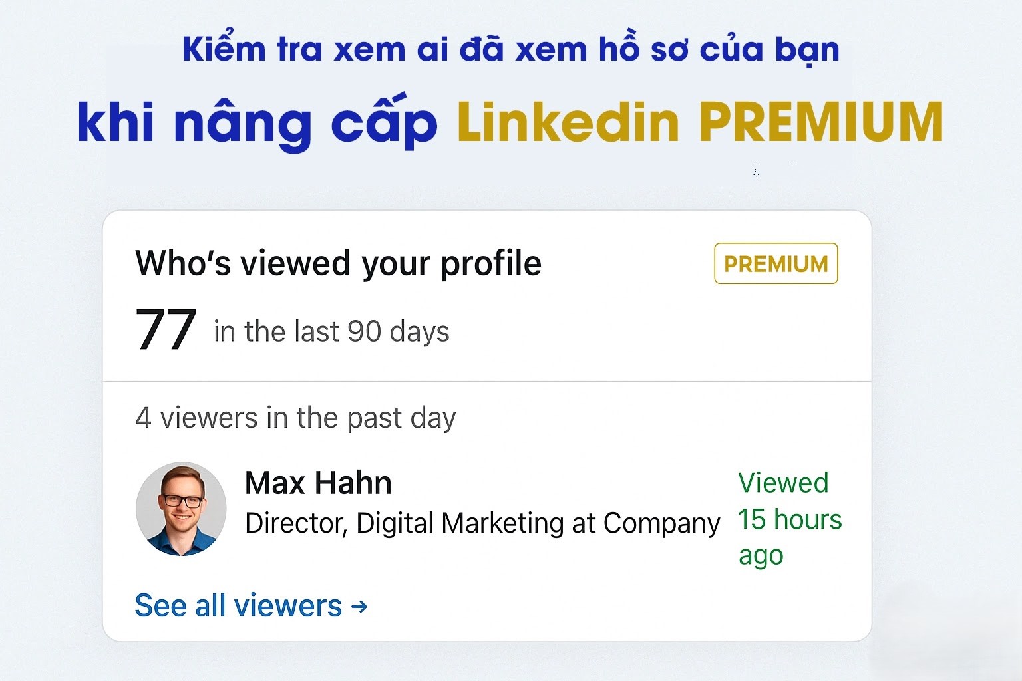Click the arrow icon beside See all viewers
Image resolution: width=1022 pixels, height=681 pixels.
pyautogui.click(x=359, y=606)
